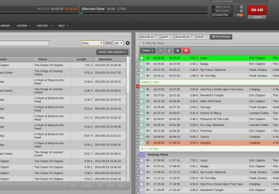Preview Wonderful Tonight 16:27:55 speaker icon
This screenshot has height=194, width=279.
pyautogui.click(x=148, y=95)
